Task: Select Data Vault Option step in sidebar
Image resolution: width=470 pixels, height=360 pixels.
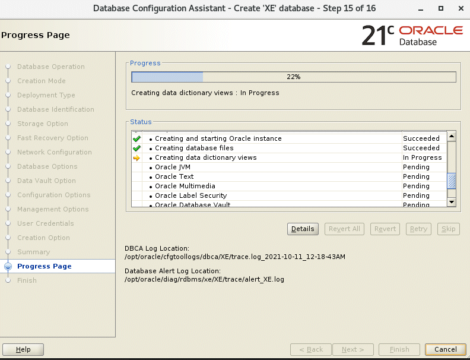Action: [46, 181]
